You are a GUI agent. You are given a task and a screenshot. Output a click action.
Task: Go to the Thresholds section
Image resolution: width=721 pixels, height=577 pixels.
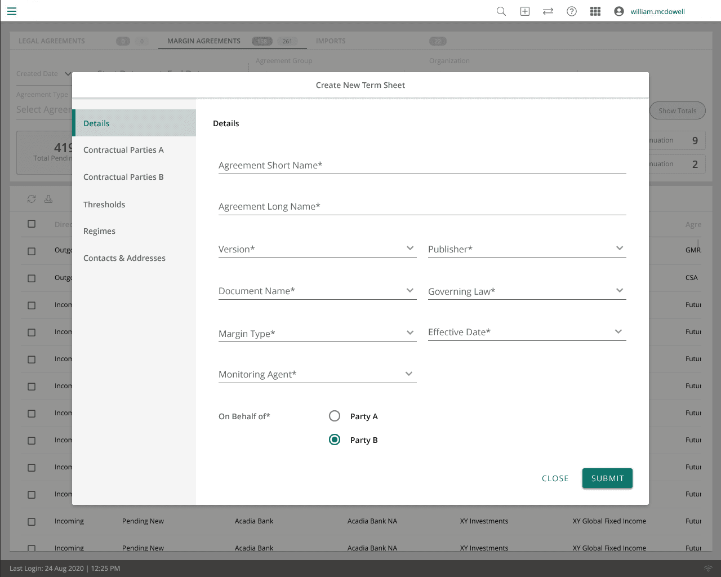pos(104,205)
